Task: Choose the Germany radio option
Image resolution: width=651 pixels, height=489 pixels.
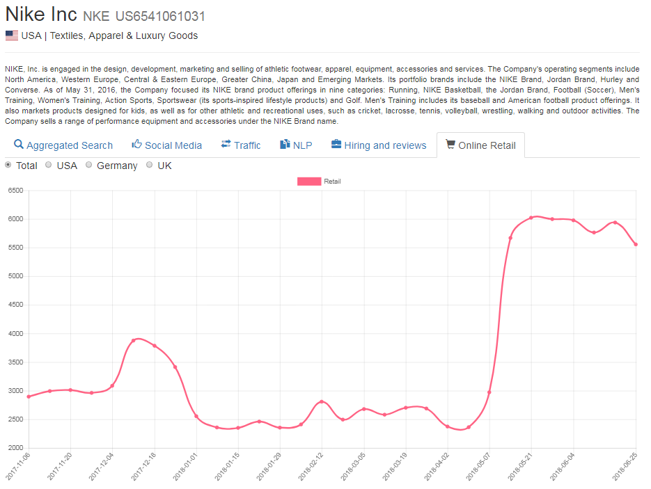Action: tap(89, 166)
